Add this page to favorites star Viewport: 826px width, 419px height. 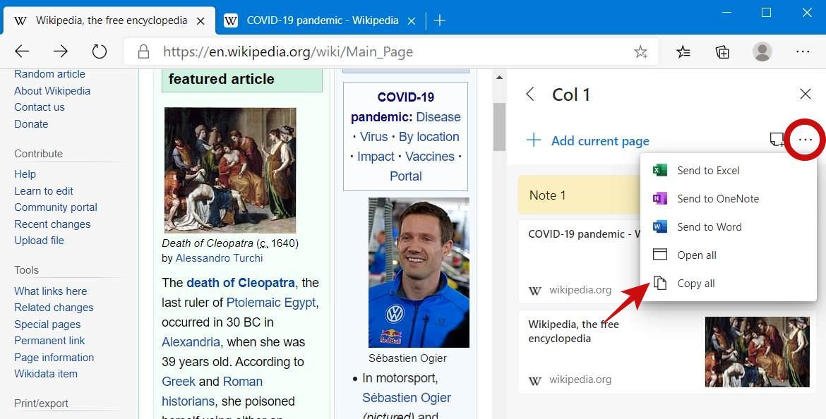click(640, 51)
